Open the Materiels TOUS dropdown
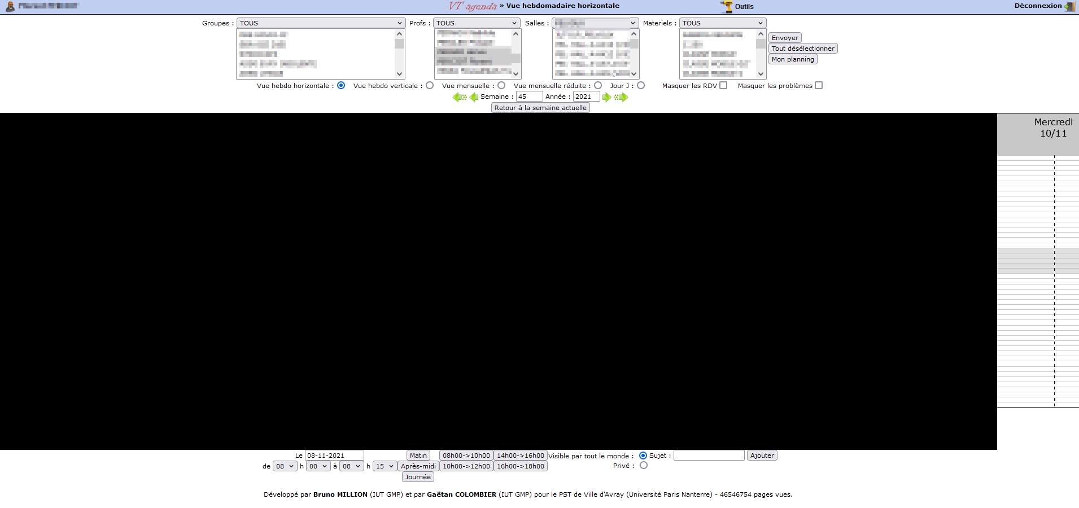1079x508 pixels. (723, 23)
